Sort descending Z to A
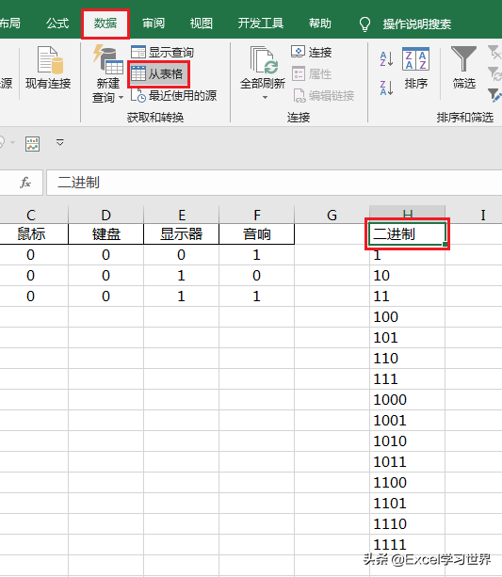Image resolution: width=502 pixels, height=577 pixels. (386, 88)
